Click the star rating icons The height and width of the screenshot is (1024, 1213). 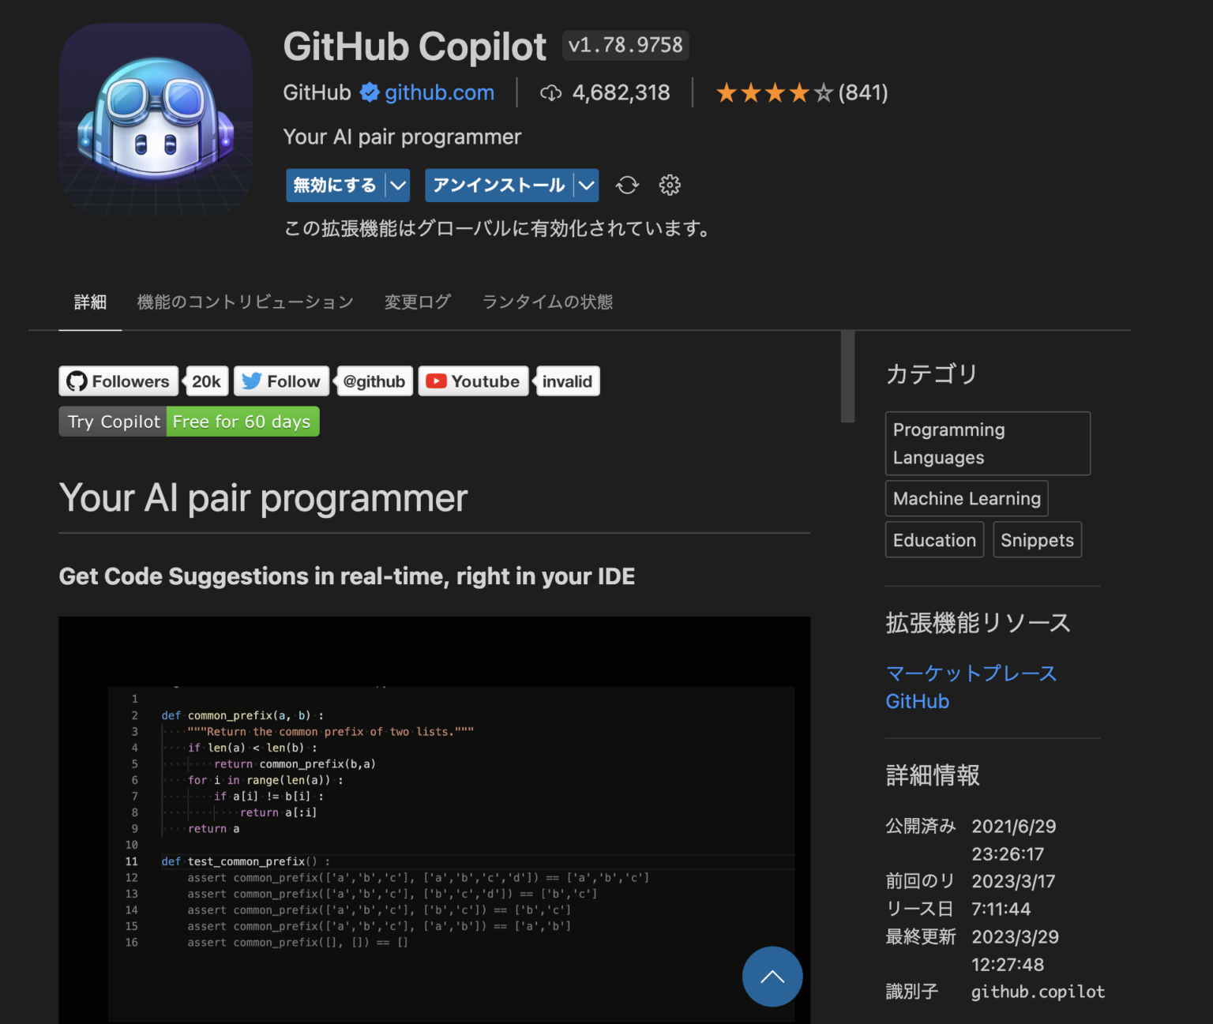tap(775, 93)
